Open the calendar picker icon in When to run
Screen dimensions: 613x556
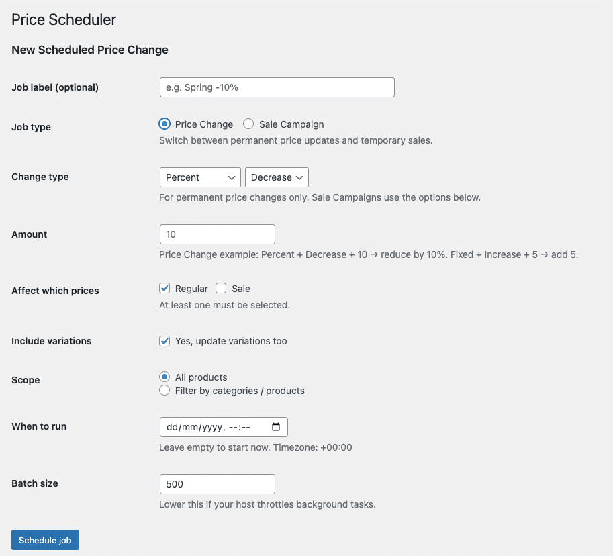pos(276,426)
